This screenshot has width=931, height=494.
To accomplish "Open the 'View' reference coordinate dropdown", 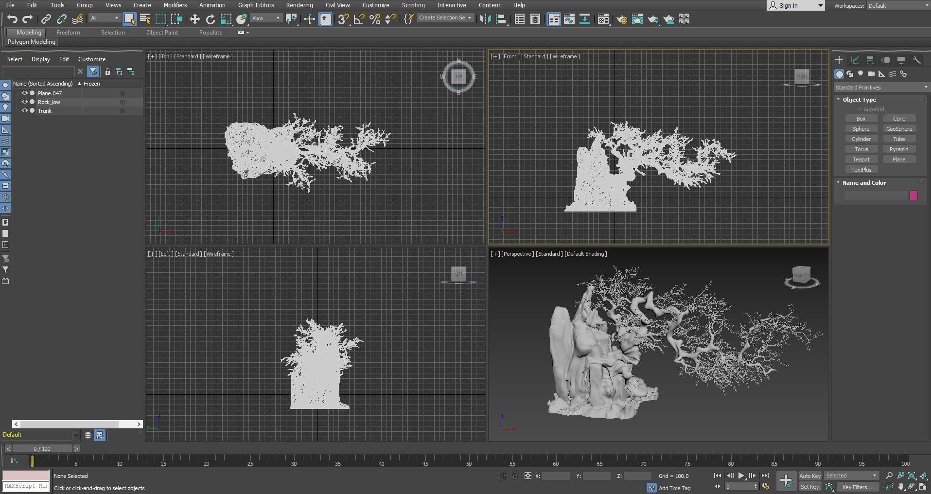I will [266, 18].
